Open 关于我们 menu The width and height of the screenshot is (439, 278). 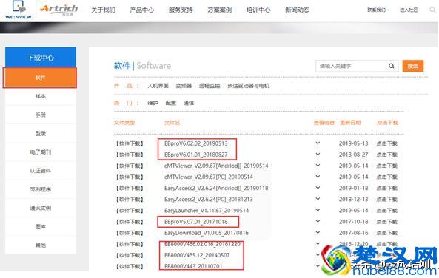pyautogui.click(x=103, y=10)
